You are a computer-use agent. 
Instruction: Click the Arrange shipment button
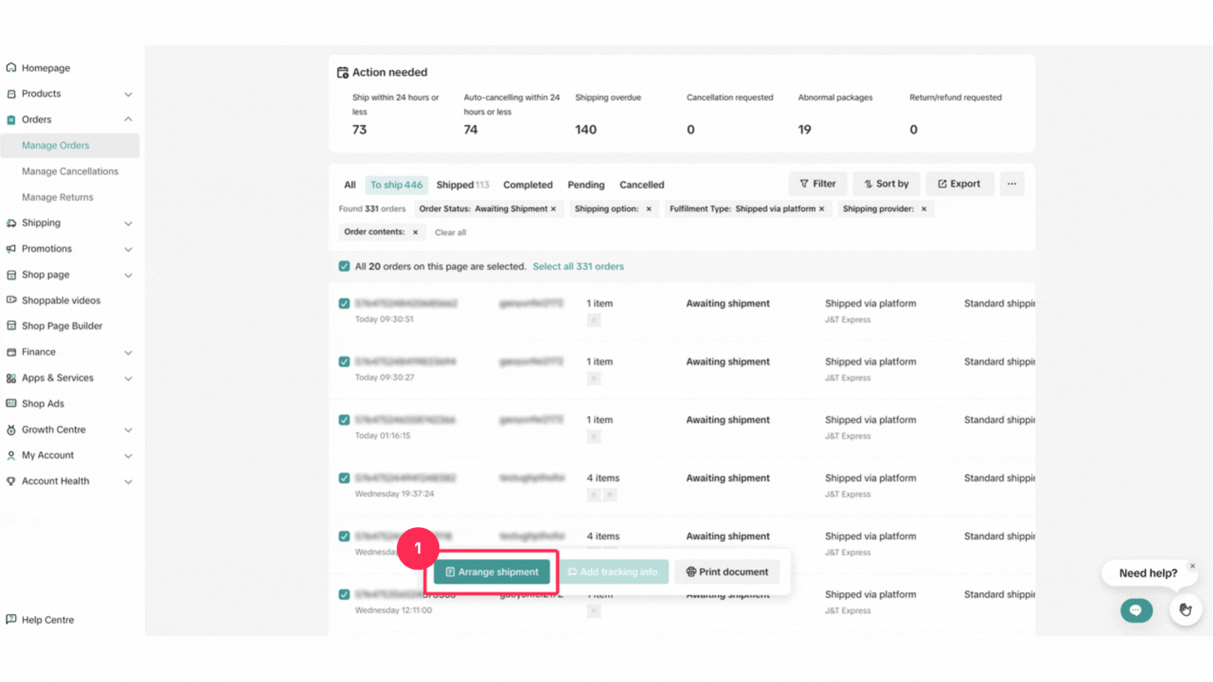(x=492, y=572)
